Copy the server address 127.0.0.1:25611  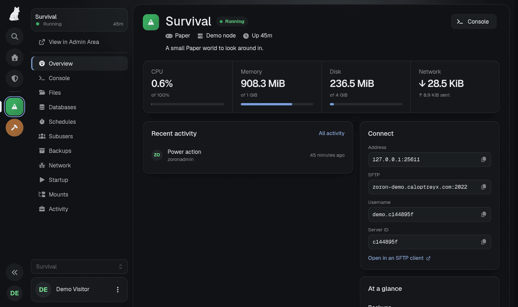click(484, 159)
